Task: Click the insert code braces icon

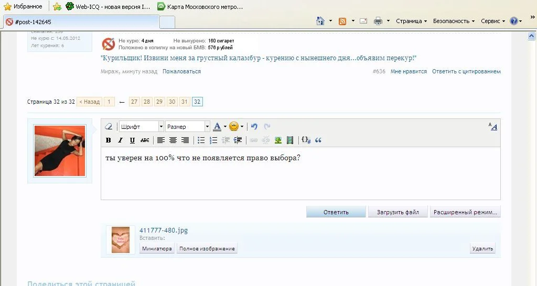Action: 306,140
